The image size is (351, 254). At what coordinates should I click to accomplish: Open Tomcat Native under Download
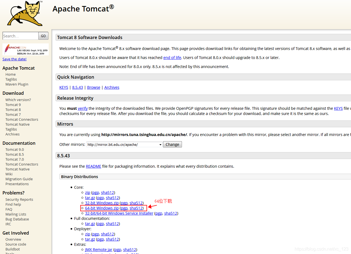(x=18, y=125)
